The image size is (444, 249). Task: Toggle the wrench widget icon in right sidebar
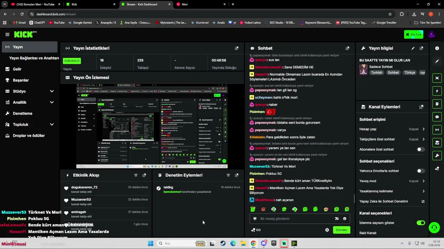[437, 155]
